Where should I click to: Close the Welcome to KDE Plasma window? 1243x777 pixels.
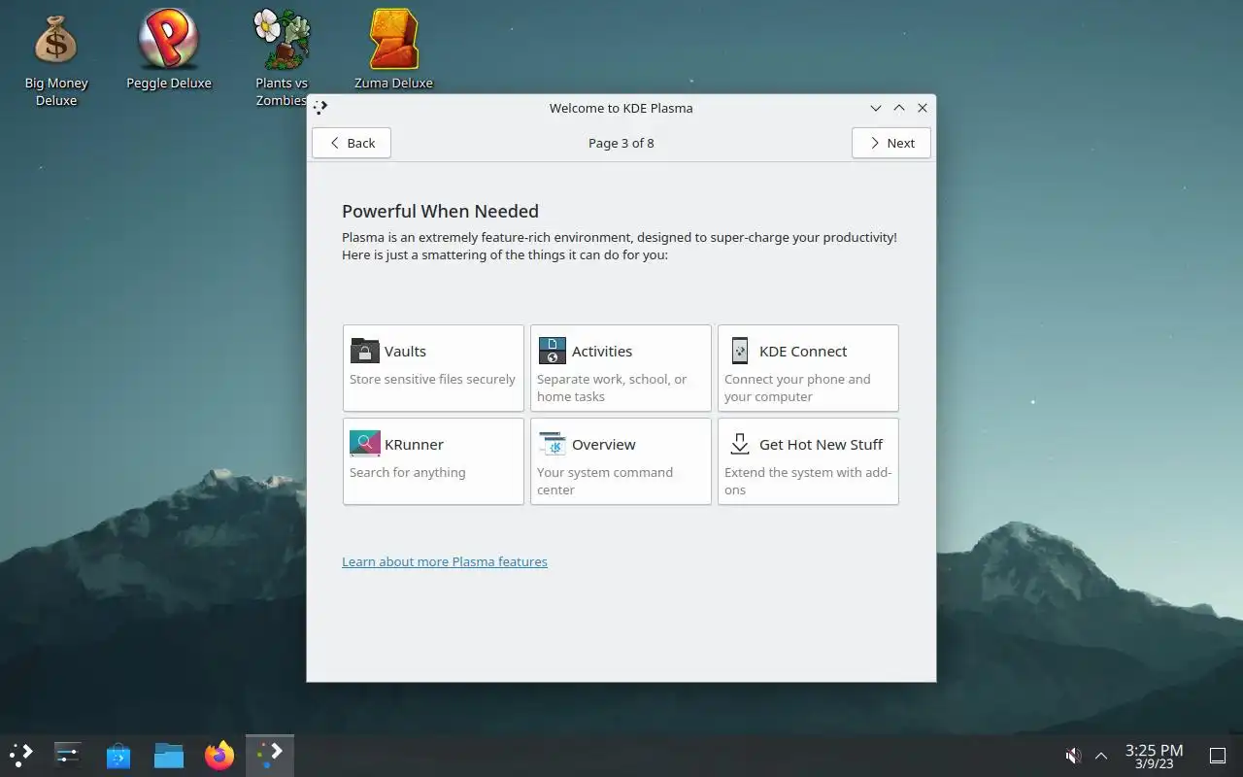[x=923, y=108]
